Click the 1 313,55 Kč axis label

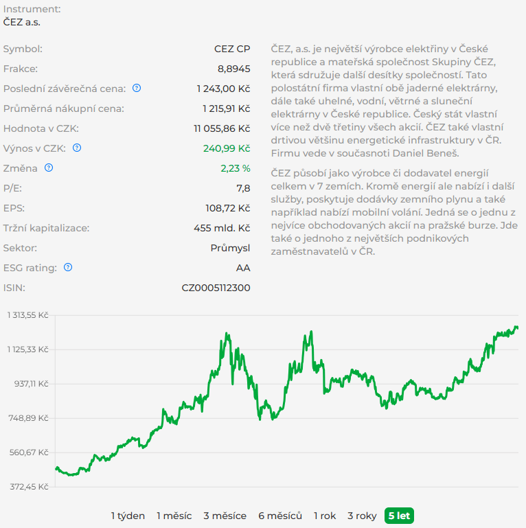click(27, 316)
